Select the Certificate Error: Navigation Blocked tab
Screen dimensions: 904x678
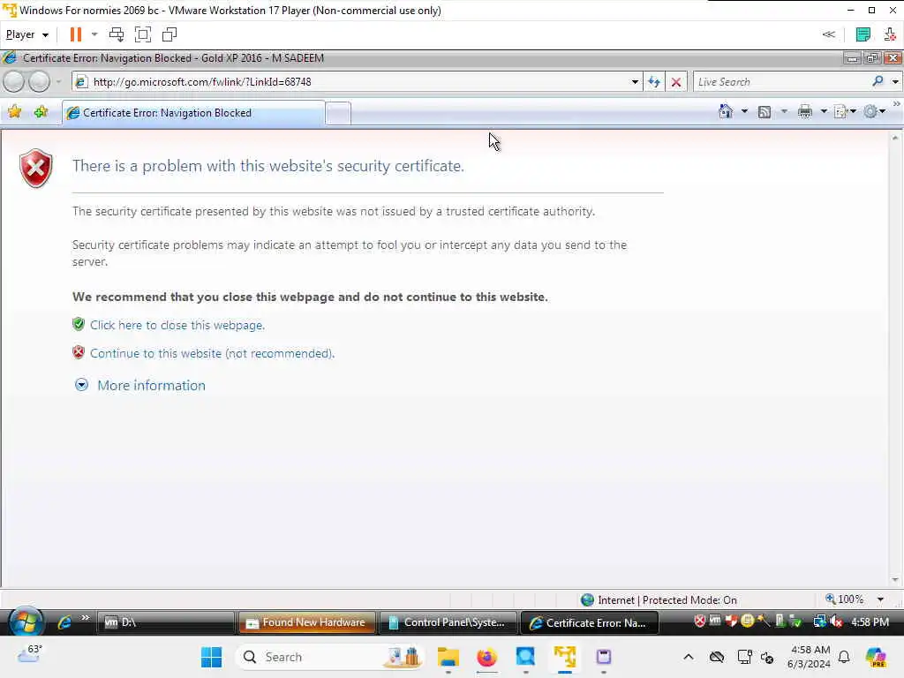193,113
